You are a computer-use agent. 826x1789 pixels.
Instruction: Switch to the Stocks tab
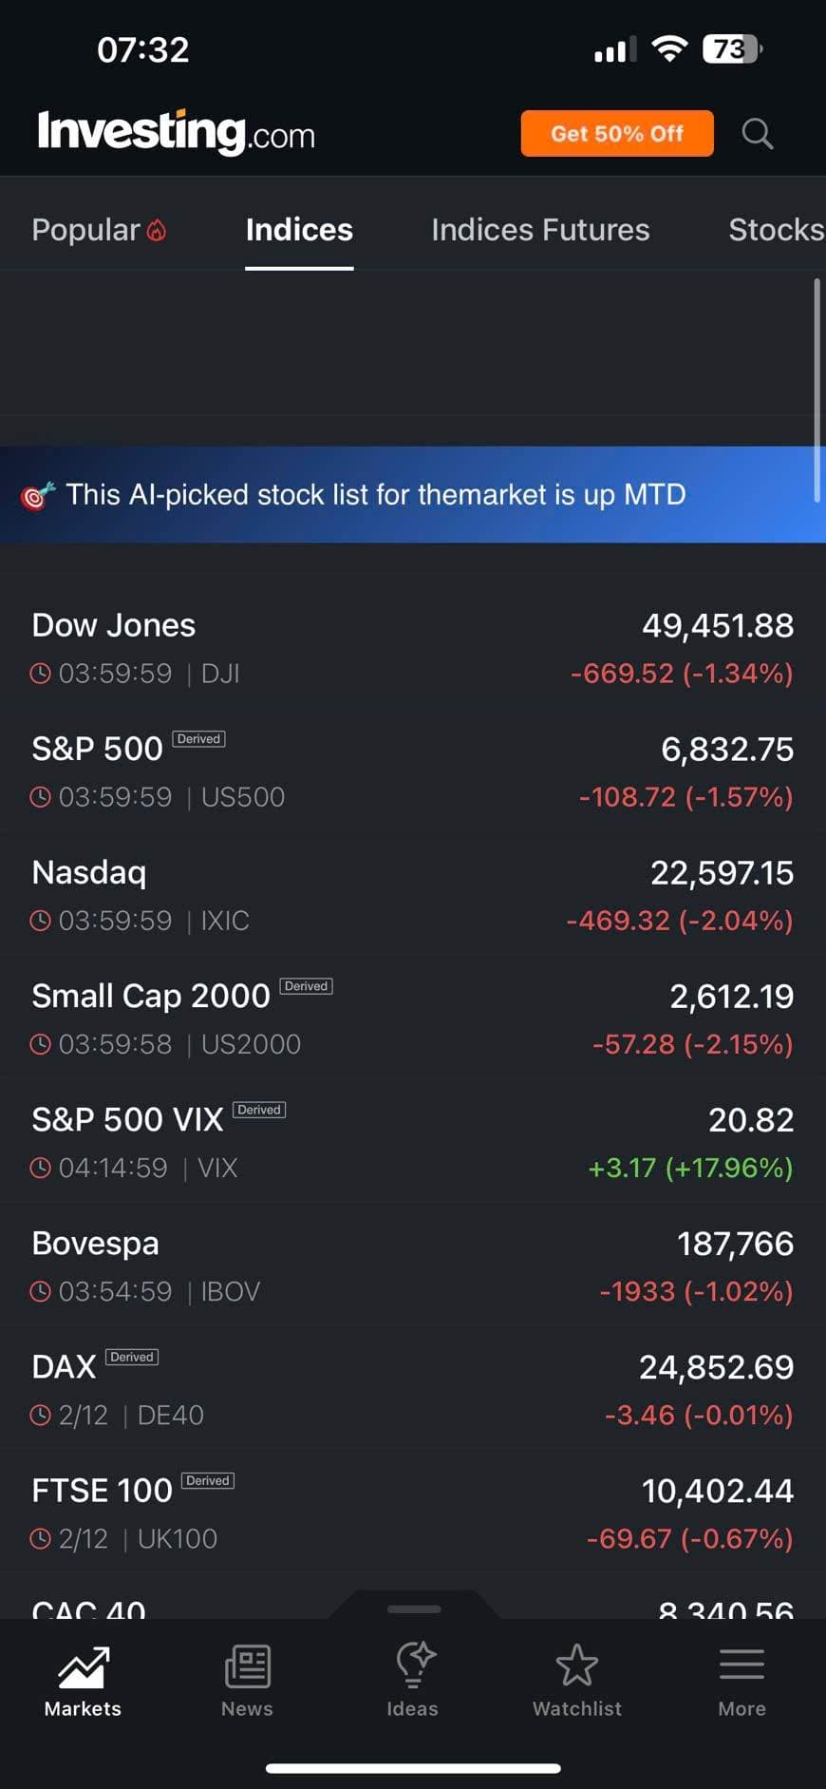point(775,230)
